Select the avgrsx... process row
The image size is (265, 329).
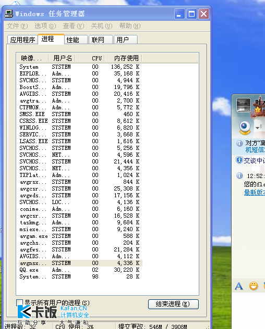coord(80,182)
